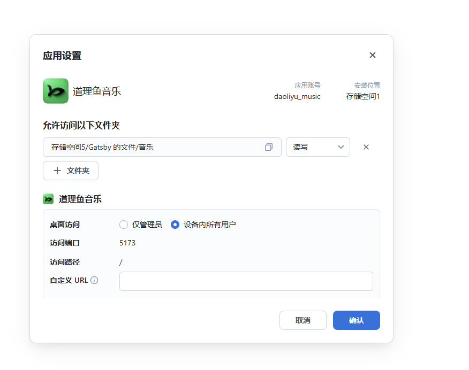The image size is (469, 370).
Task: Click inside the 自定义 URL input field
Action: click(x=246, y=281)
